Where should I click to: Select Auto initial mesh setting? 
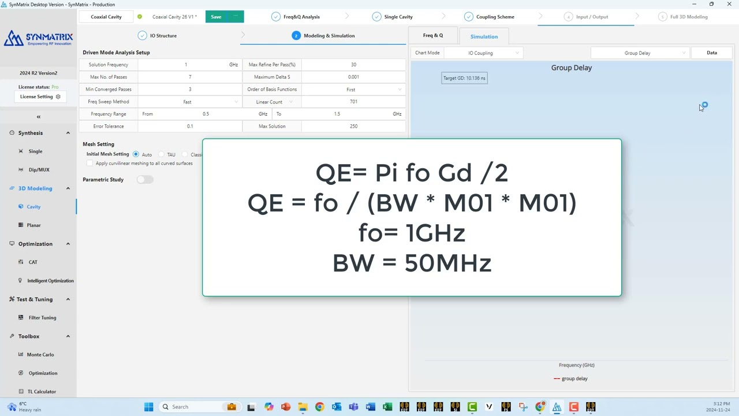[x=136, y=154]
